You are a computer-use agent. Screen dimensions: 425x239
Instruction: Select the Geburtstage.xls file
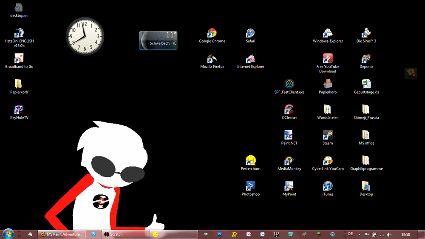[x=366, y=85]
